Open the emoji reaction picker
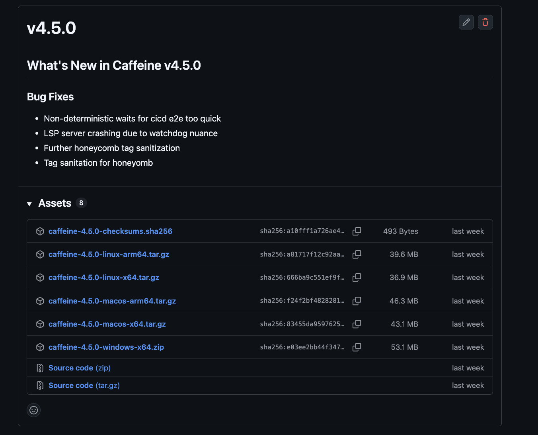 33,410
